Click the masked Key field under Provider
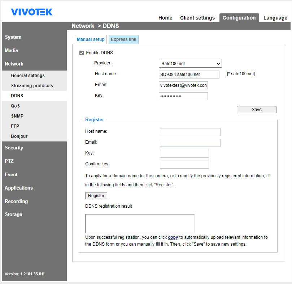The image size is (292, 284). pyautogui.click(x=183, y=96)
